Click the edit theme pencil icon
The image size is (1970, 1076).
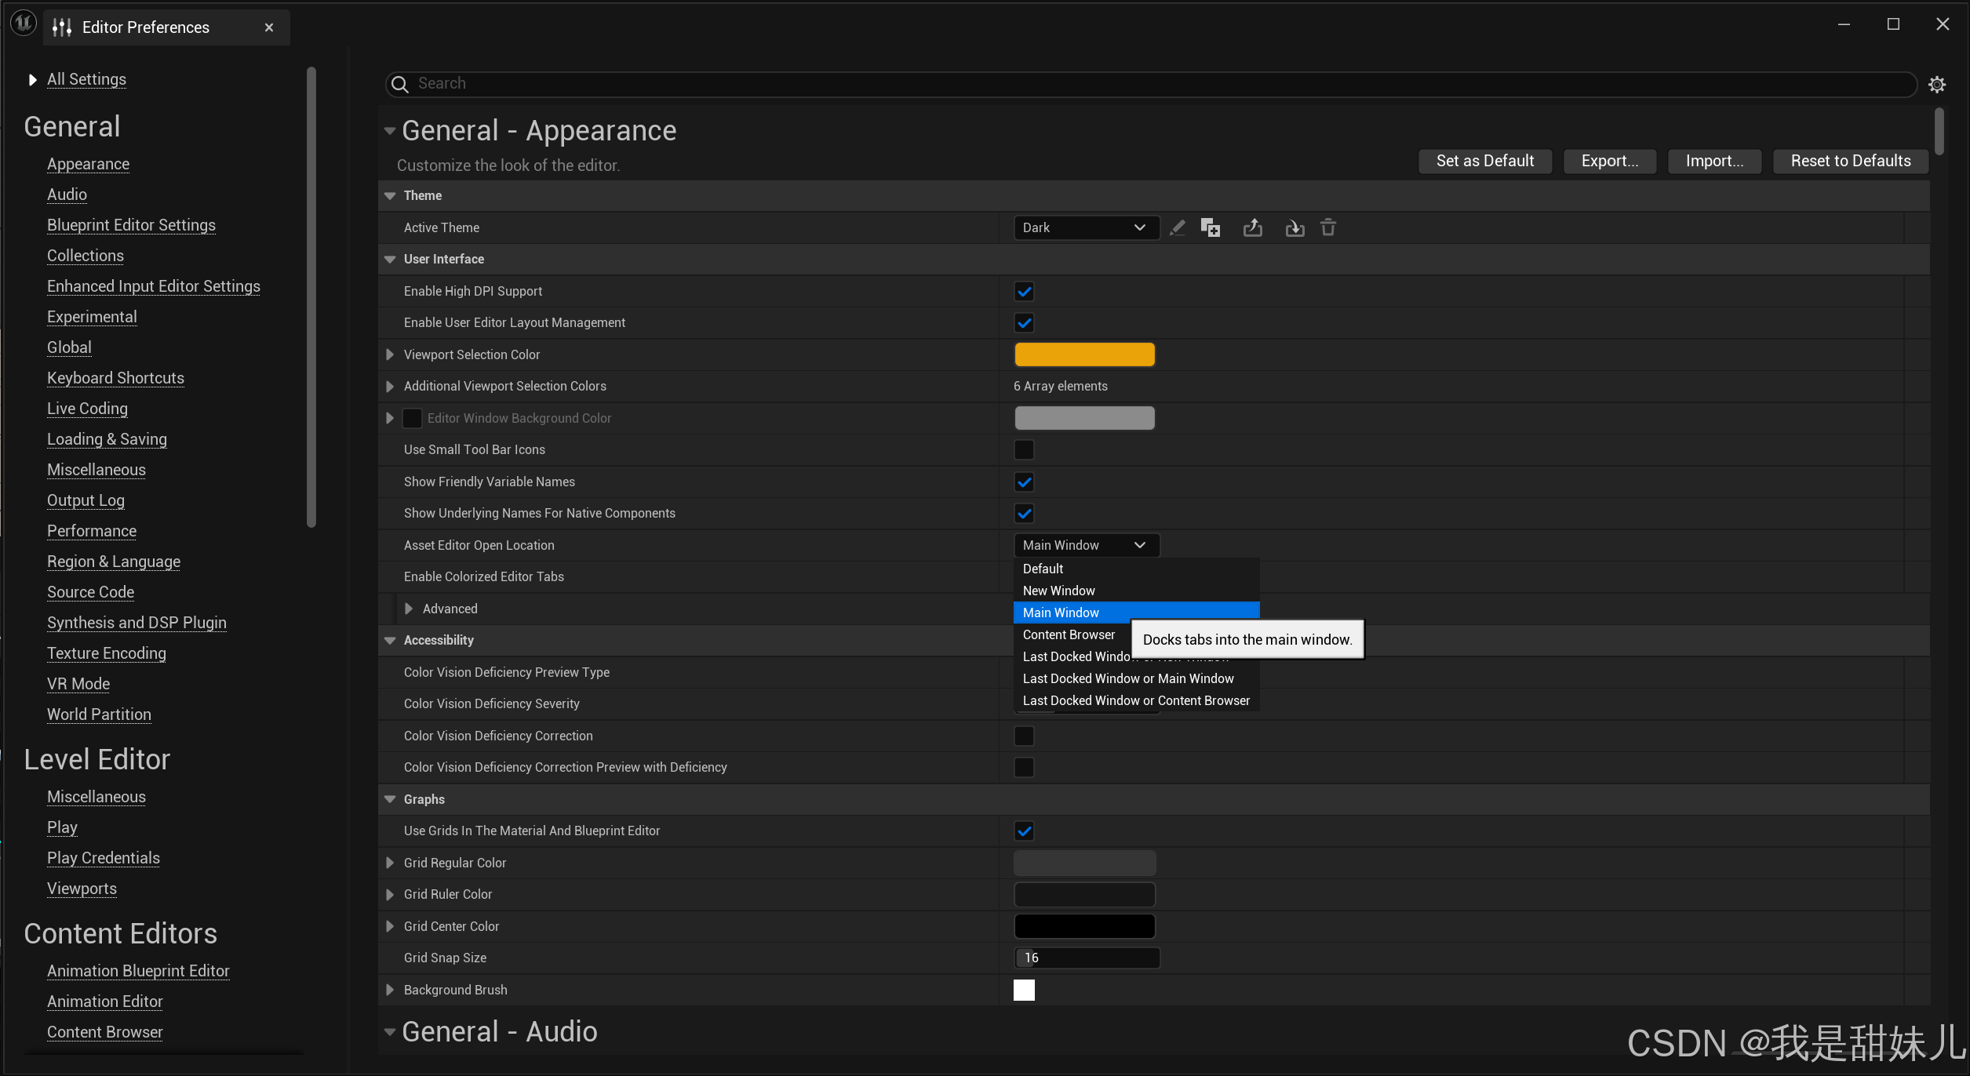coord(1177,228)
